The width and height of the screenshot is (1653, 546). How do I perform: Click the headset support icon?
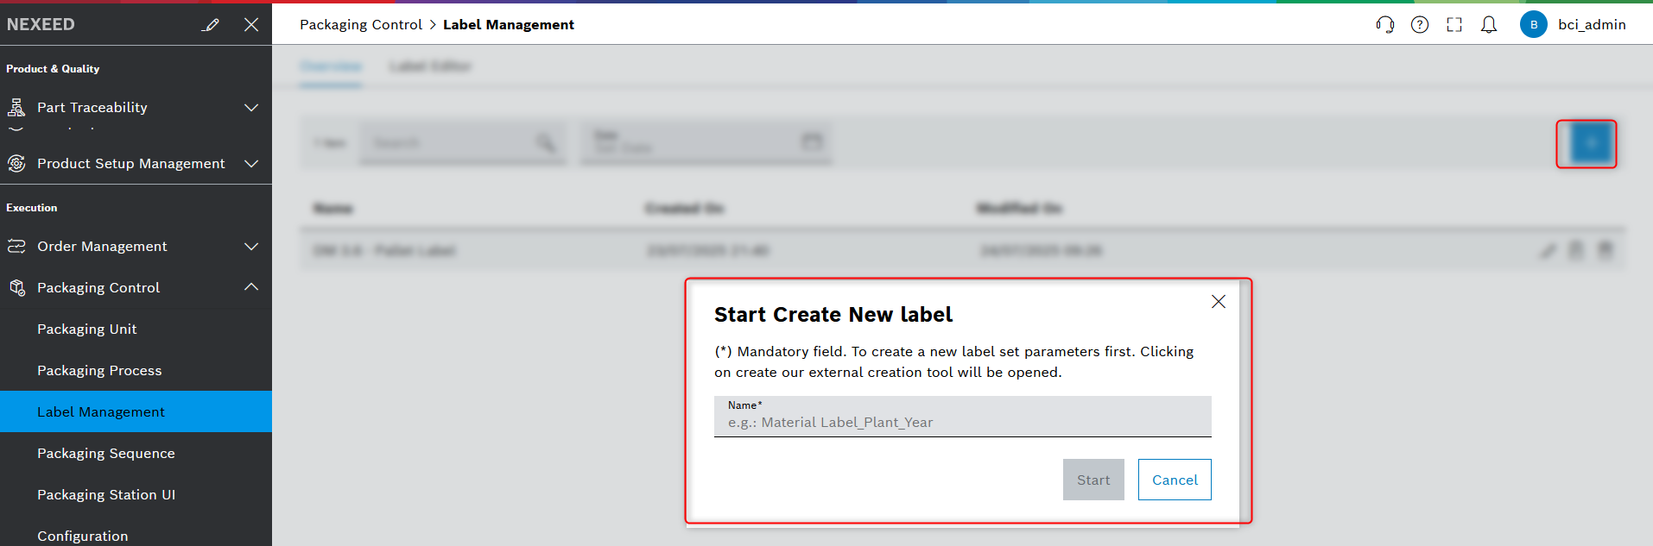point(1384,24)
